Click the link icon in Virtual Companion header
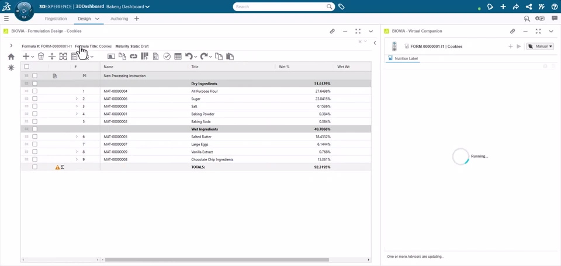561x266 pixels. 512,31
